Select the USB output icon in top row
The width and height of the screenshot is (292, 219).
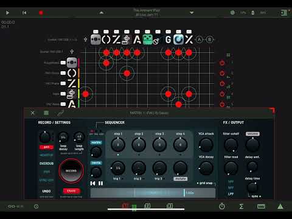[85, 40]
